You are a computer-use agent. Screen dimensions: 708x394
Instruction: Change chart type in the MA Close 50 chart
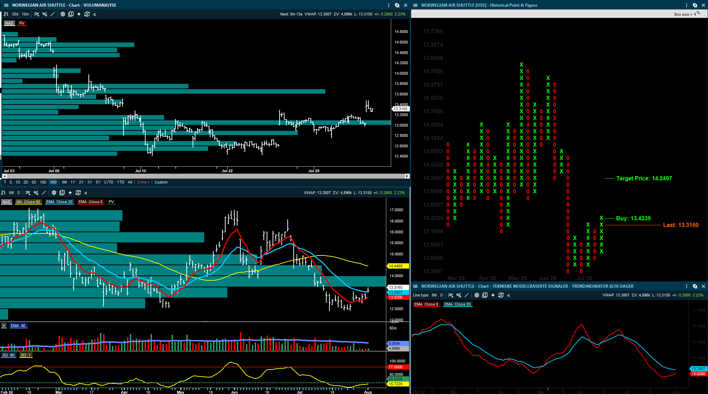point(4,193)
